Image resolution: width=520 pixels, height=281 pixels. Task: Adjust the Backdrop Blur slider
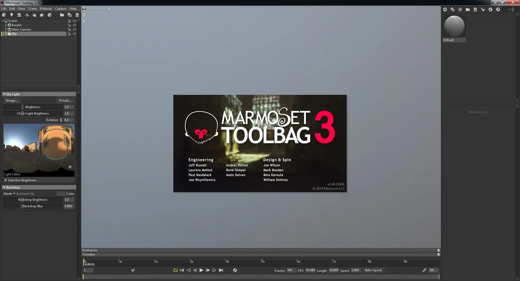33,206
